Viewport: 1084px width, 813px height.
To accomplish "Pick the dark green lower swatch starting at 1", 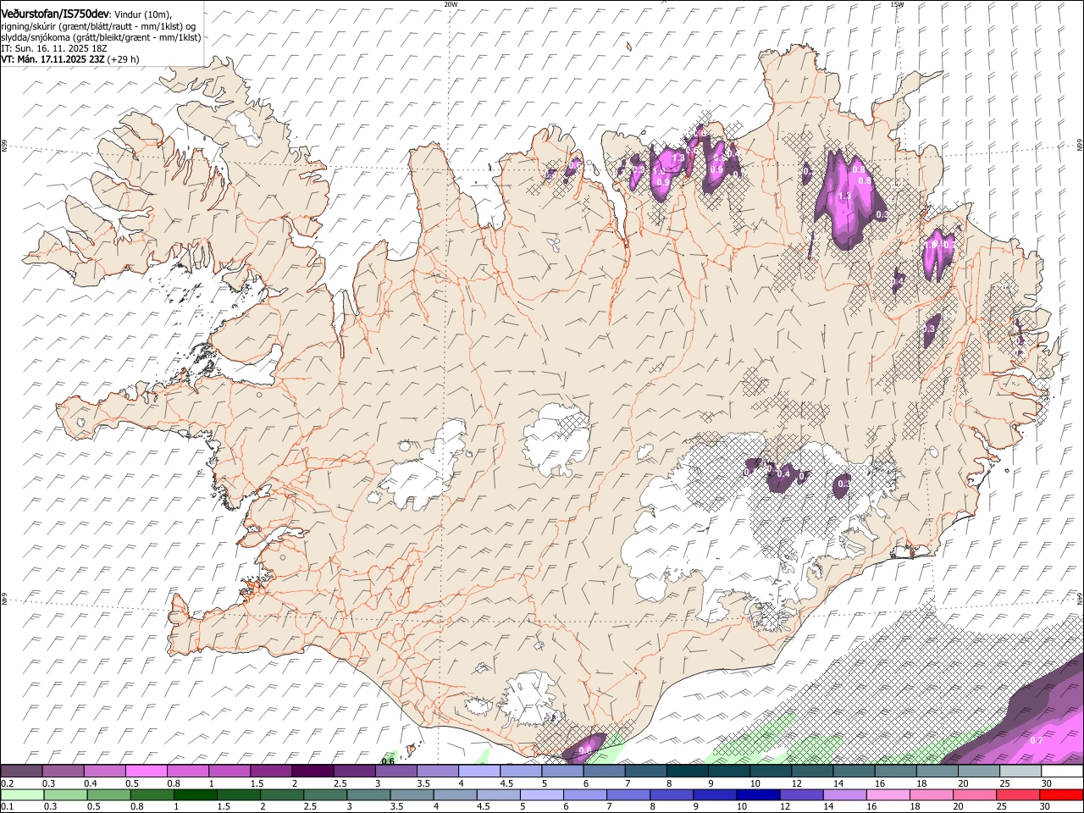I will point(196,794).
